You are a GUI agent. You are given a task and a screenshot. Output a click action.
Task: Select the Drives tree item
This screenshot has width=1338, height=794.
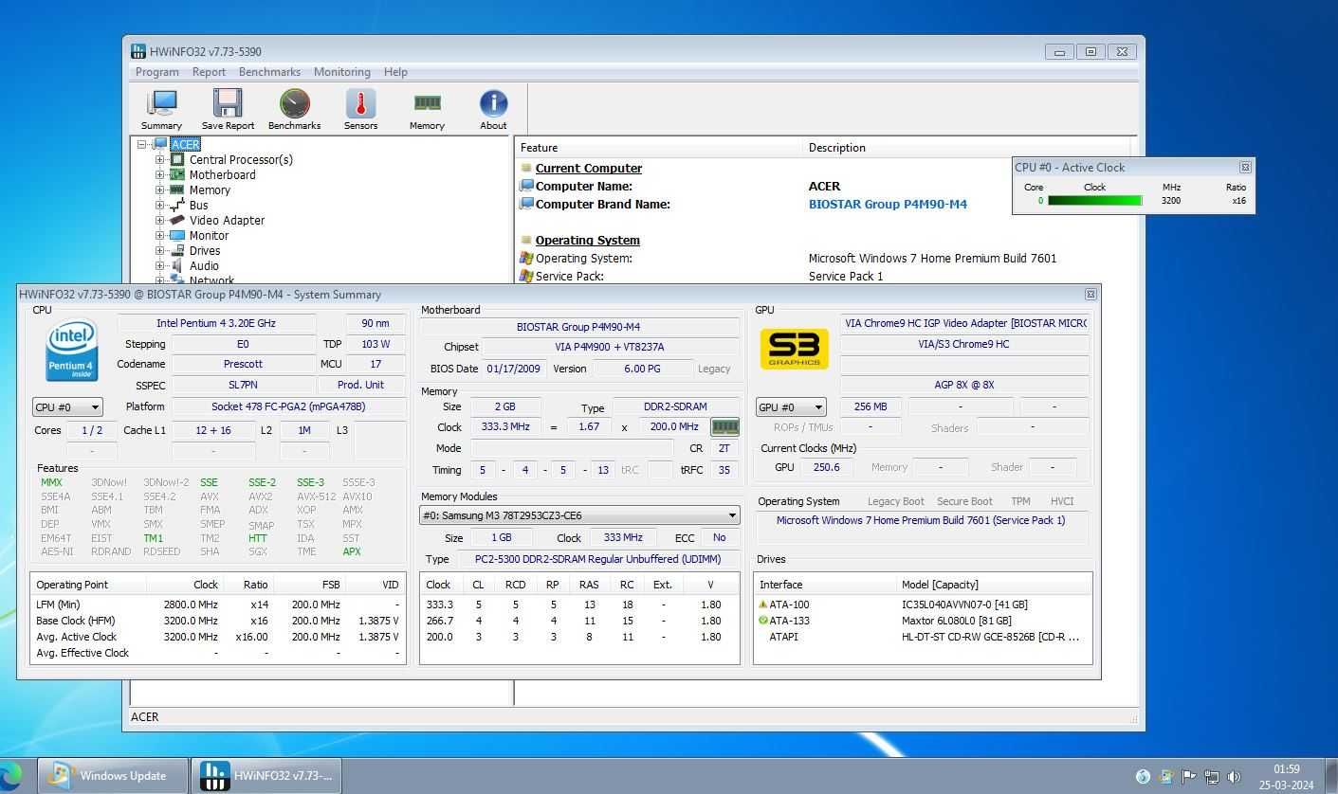tap(205, 250)
